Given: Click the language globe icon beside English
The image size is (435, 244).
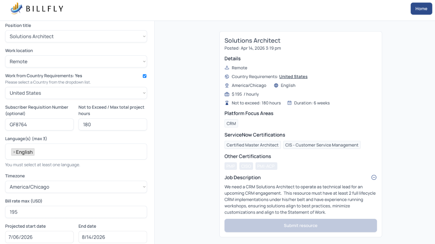Looking at the screenshot, I should [x=276, y=85].
